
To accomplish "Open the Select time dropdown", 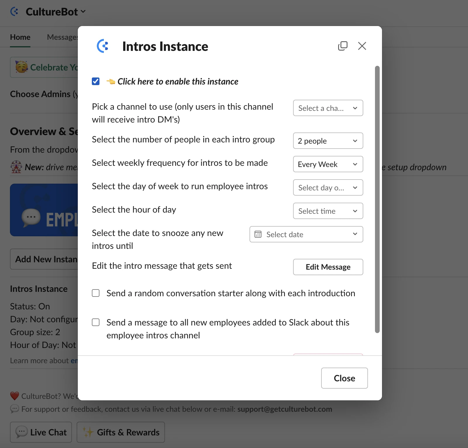I will pos(328,211).
